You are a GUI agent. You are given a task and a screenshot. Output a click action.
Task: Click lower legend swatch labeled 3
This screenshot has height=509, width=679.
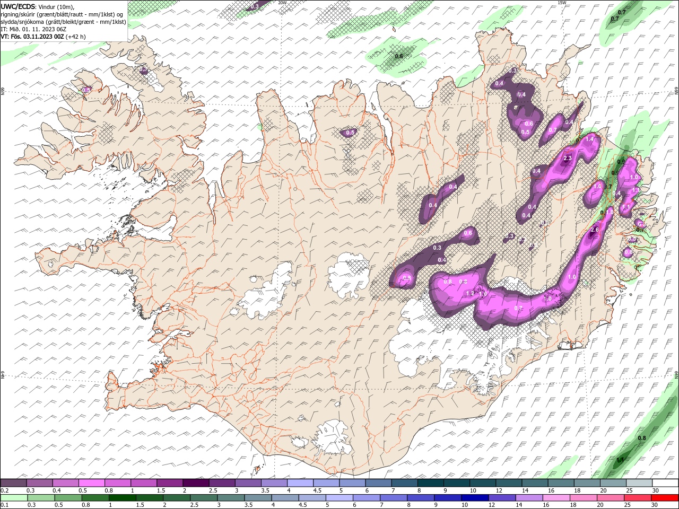[231, 498]
